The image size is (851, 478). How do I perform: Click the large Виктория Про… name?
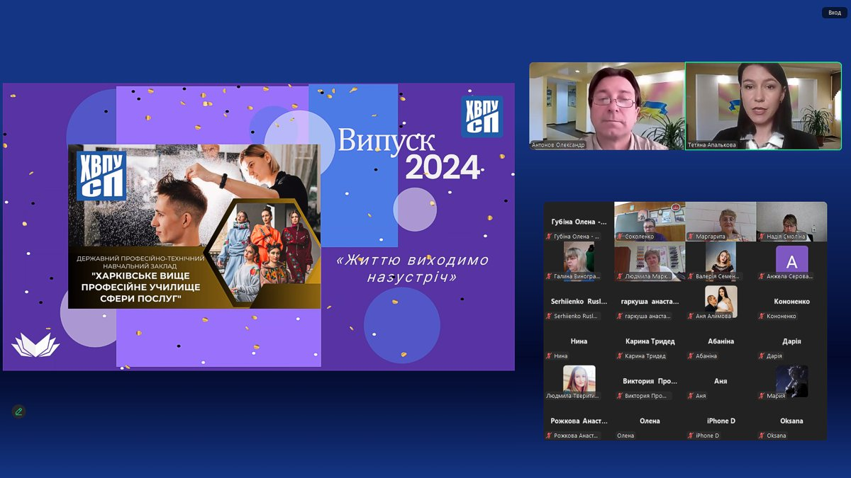point(650,381)
